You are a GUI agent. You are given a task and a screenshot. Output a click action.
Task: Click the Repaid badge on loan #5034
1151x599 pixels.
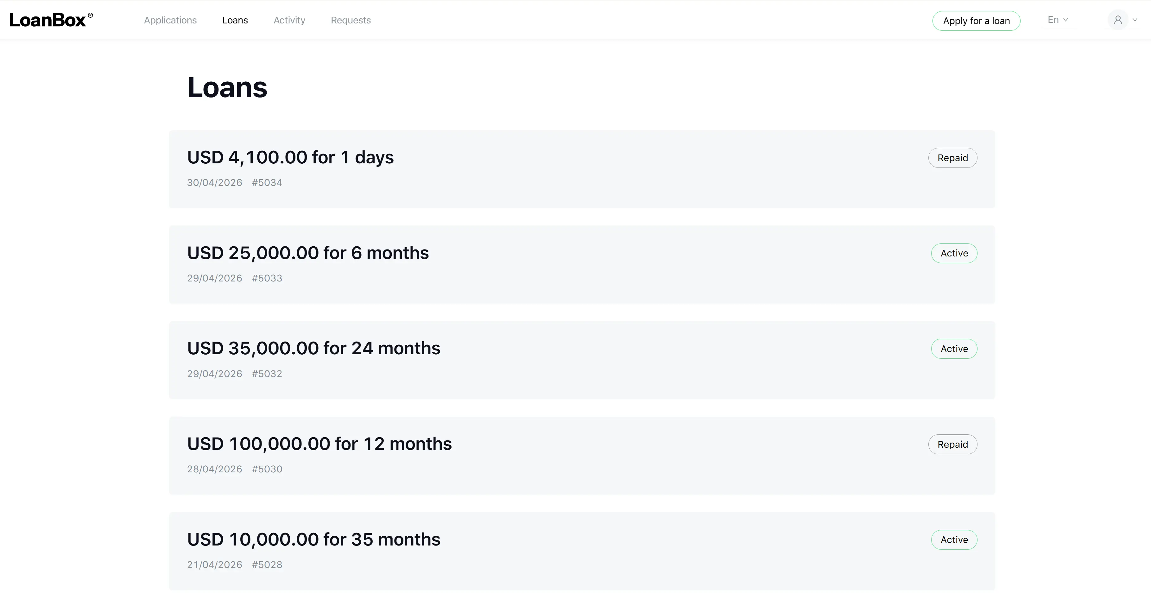pyautogui.click(x=952, y=158)
